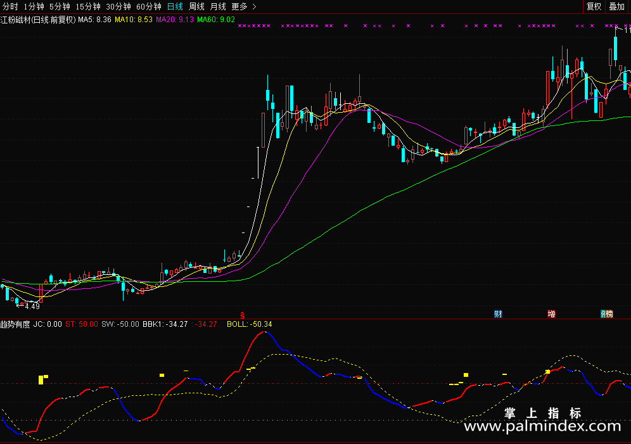Select the highlighted 日线 daily tab
The height and width of the screenshot is (444, 631).
coord(175,6)
